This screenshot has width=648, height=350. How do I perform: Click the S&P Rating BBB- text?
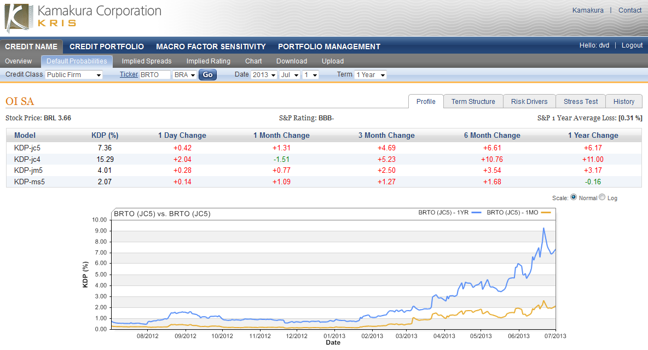[x=306, y=118]
